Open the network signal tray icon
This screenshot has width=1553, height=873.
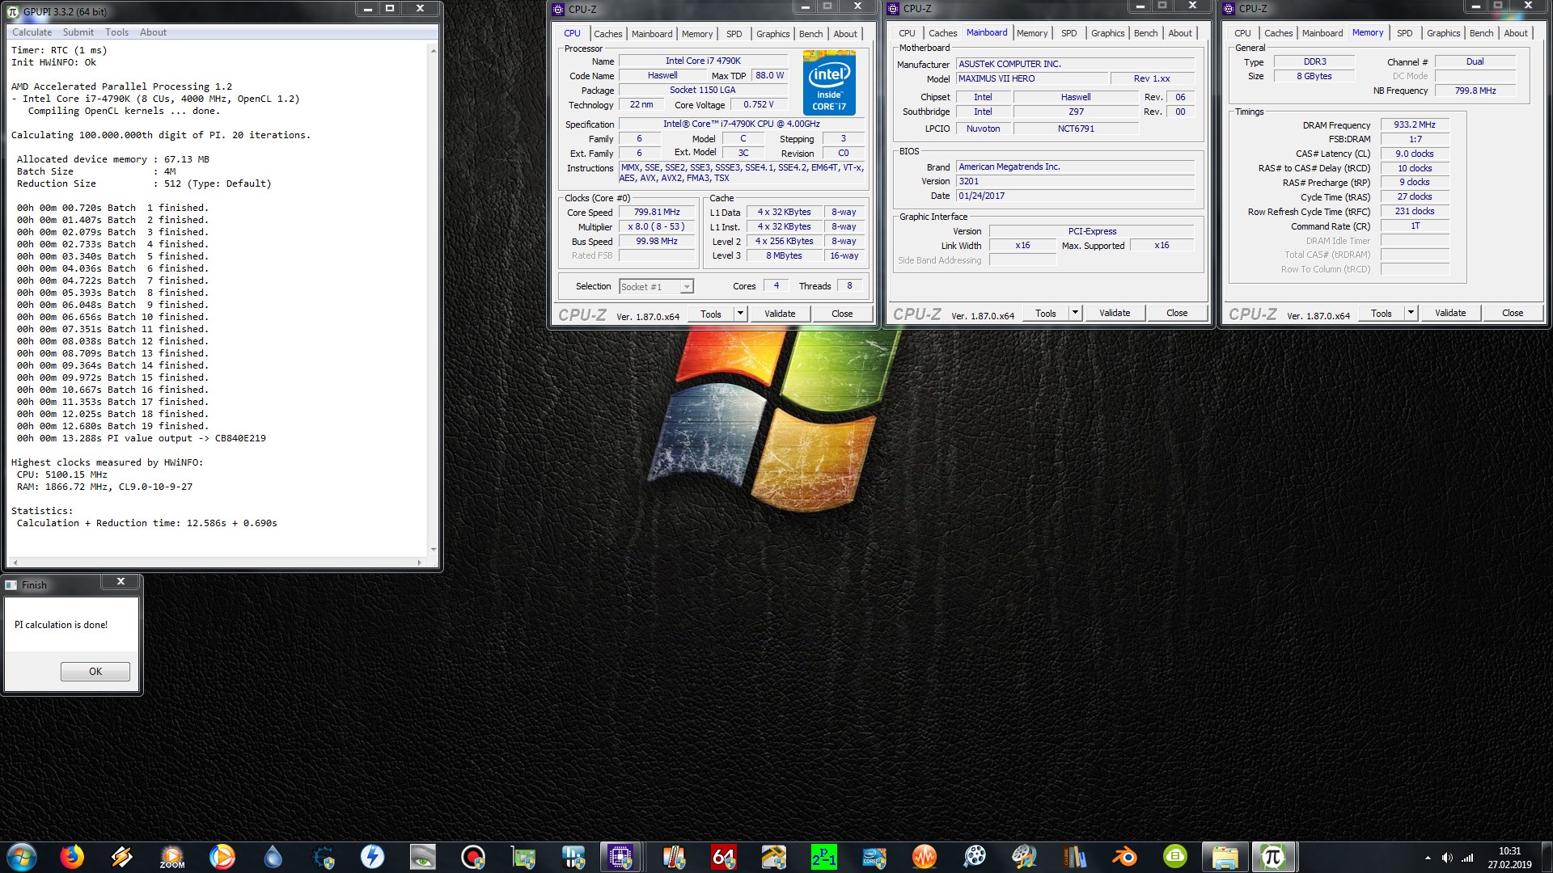(1467, 858)
